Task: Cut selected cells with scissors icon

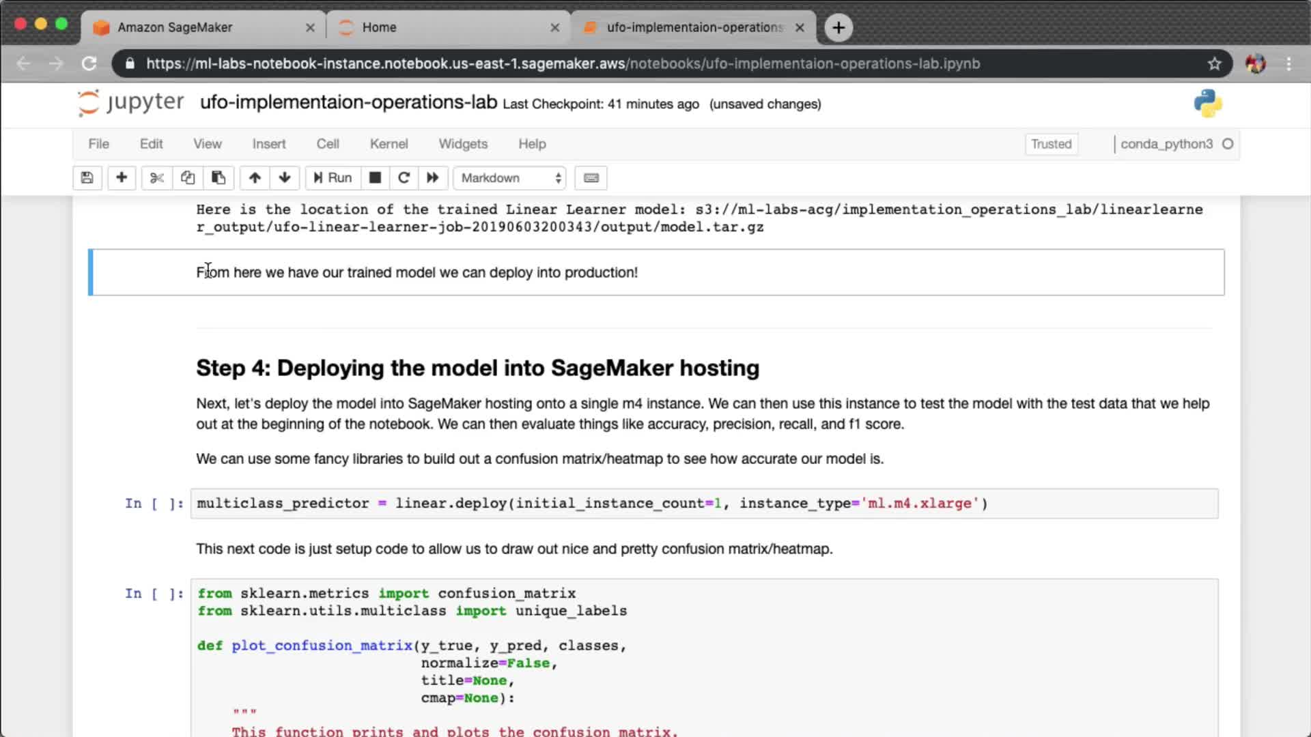Action: [x=157, y=178]
